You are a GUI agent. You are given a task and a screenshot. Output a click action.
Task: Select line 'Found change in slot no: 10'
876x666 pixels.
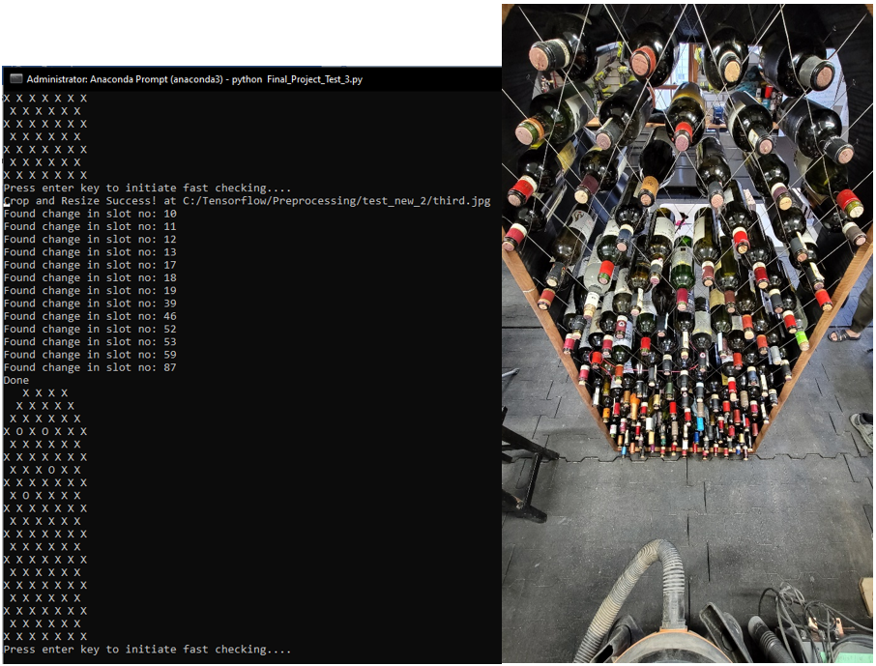click(x=90, y=214)
